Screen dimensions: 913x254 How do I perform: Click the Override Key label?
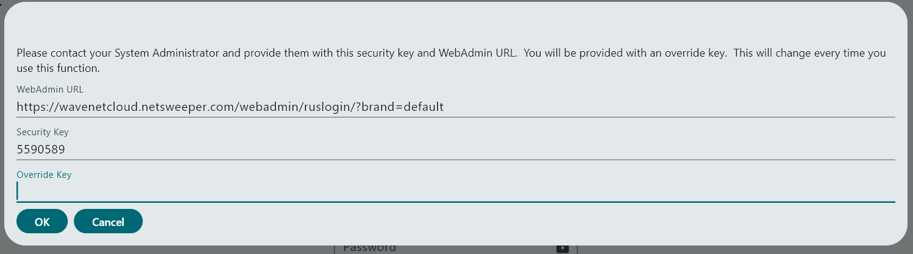44,175
